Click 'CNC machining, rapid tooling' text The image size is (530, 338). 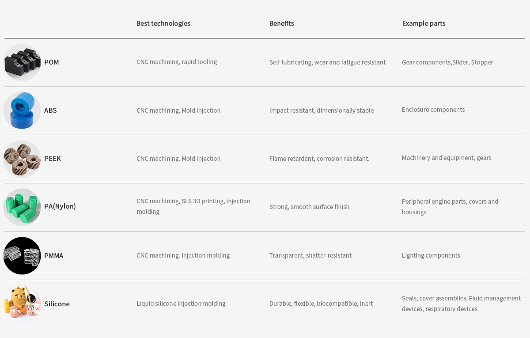coord(177,62)
